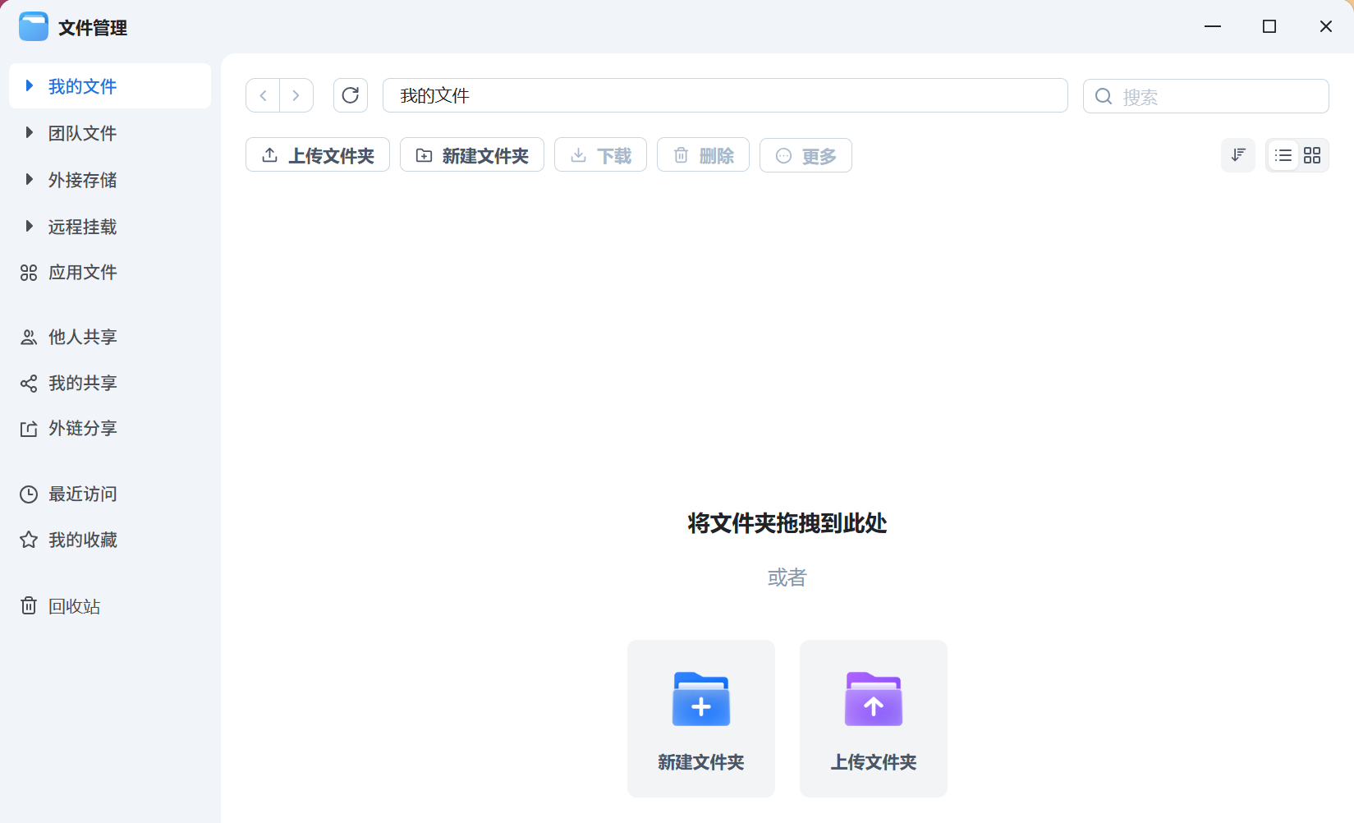The image size is (1354, 823).
Task: Click the 下载 download button
Action: [600, 154]
